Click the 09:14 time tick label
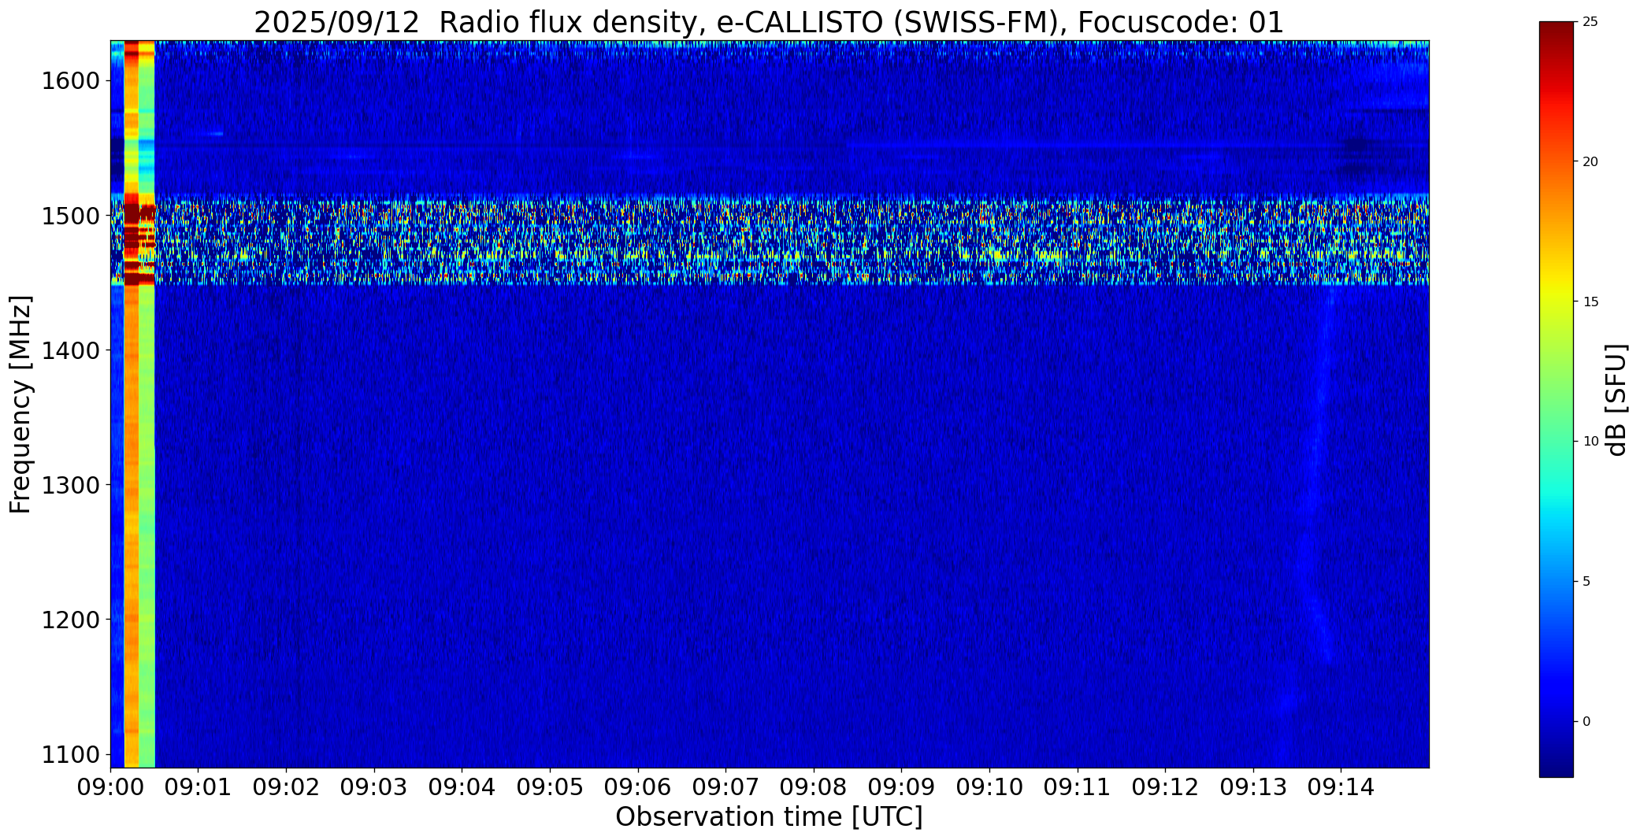The image size is (1640, 840). tap(1341, 787)
